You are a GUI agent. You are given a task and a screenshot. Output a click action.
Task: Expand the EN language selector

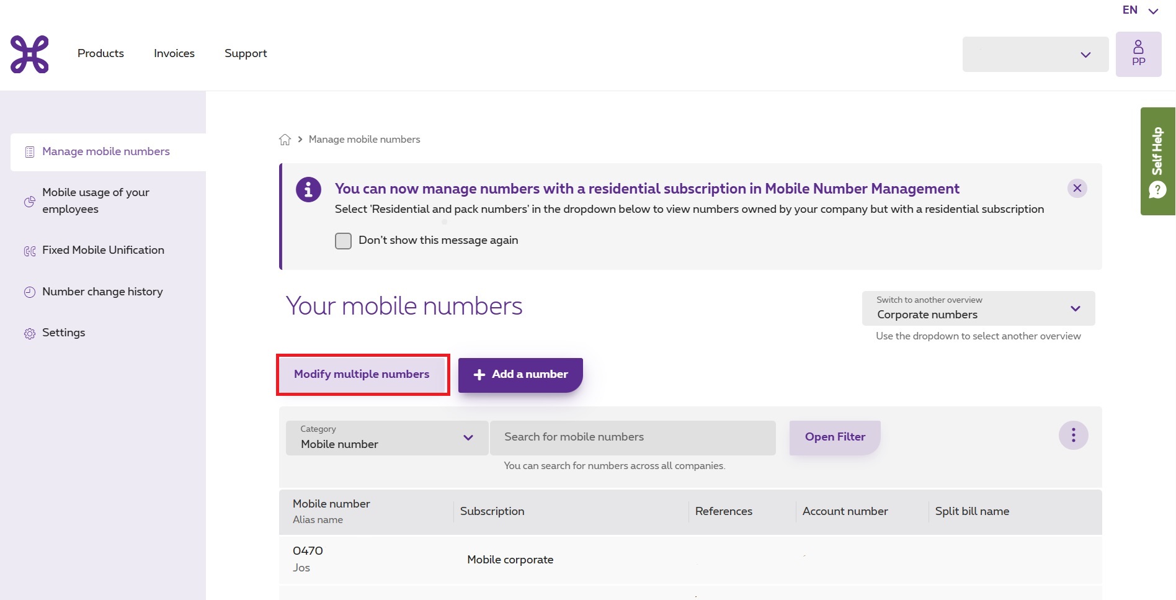tap(1140, 11)
